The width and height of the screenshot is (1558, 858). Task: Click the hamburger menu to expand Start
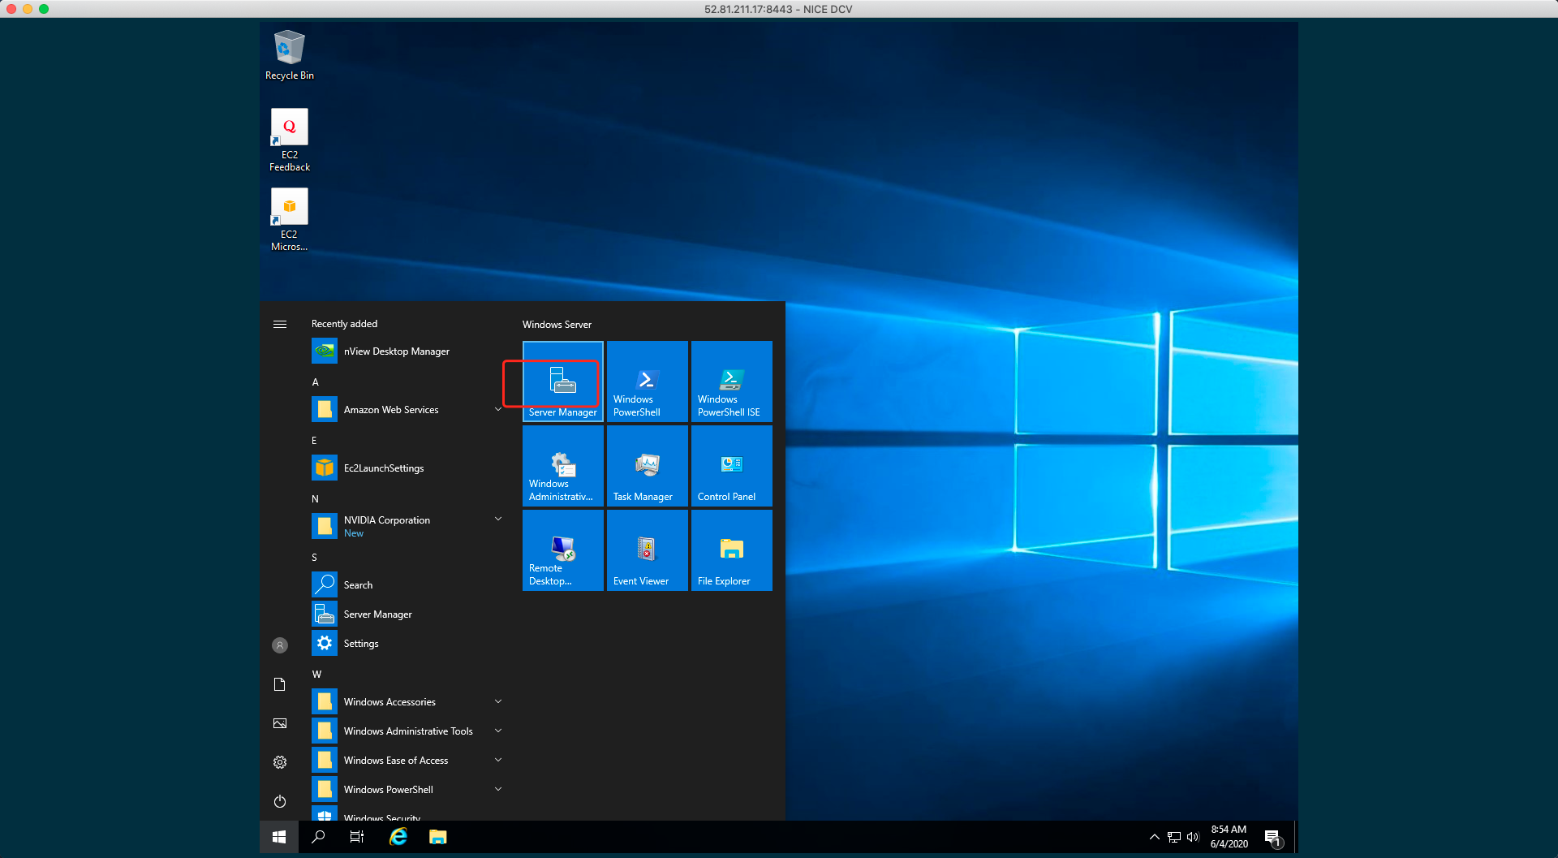pyautogui.click(x=280, y=324)
